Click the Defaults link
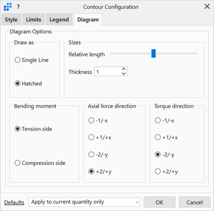Screen dimensions: 214x211 14,203
